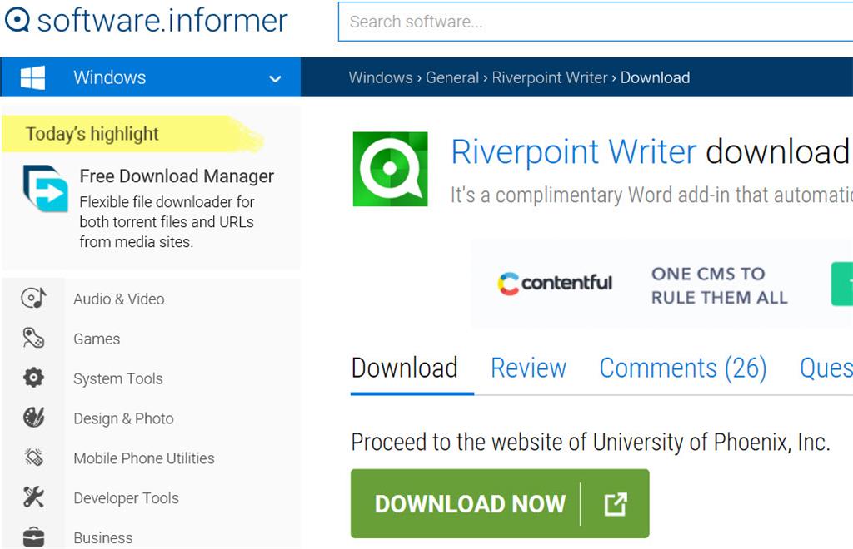Select the Games controller icon
853x549 pixels.
tap(33, 338)
